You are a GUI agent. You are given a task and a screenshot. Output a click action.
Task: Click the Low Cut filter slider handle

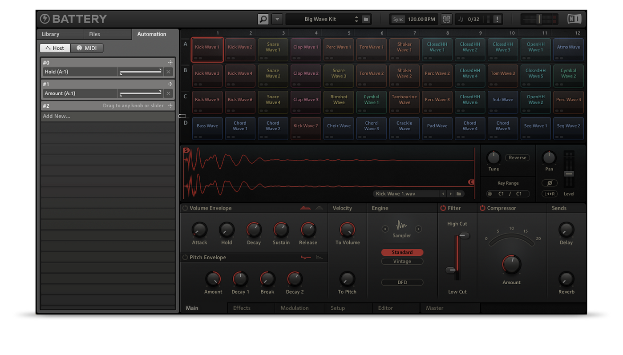[x=451, y=270]
